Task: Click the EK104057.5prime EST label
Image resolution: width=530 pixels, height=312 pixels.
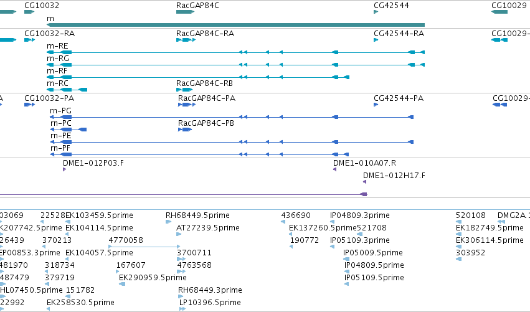Action: [x=100, y=253]
